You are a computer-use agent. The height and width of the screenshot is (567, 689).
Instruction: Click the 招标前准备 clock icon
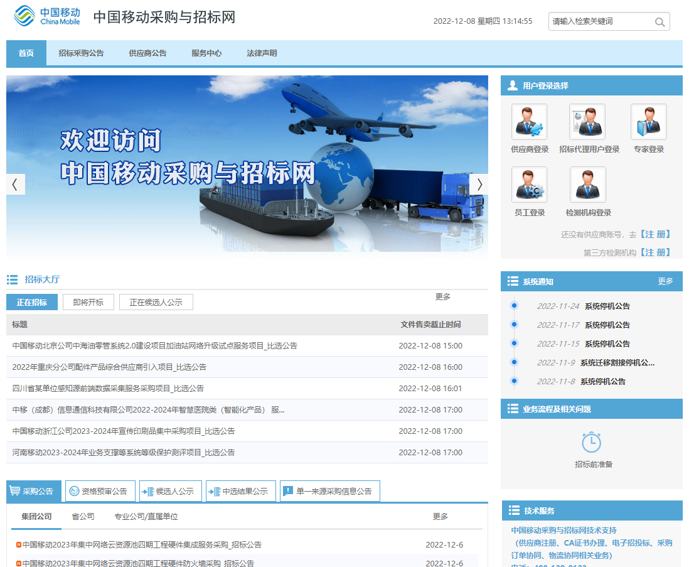(592, 442)
